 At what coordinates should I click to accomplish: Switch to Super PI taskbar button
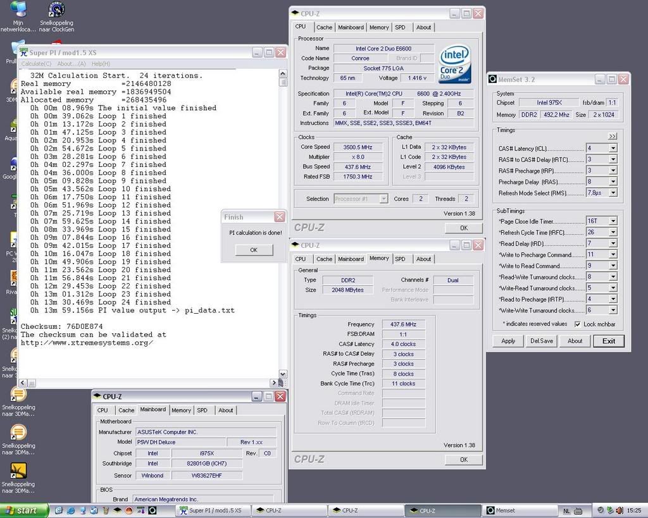click(213, 510)
